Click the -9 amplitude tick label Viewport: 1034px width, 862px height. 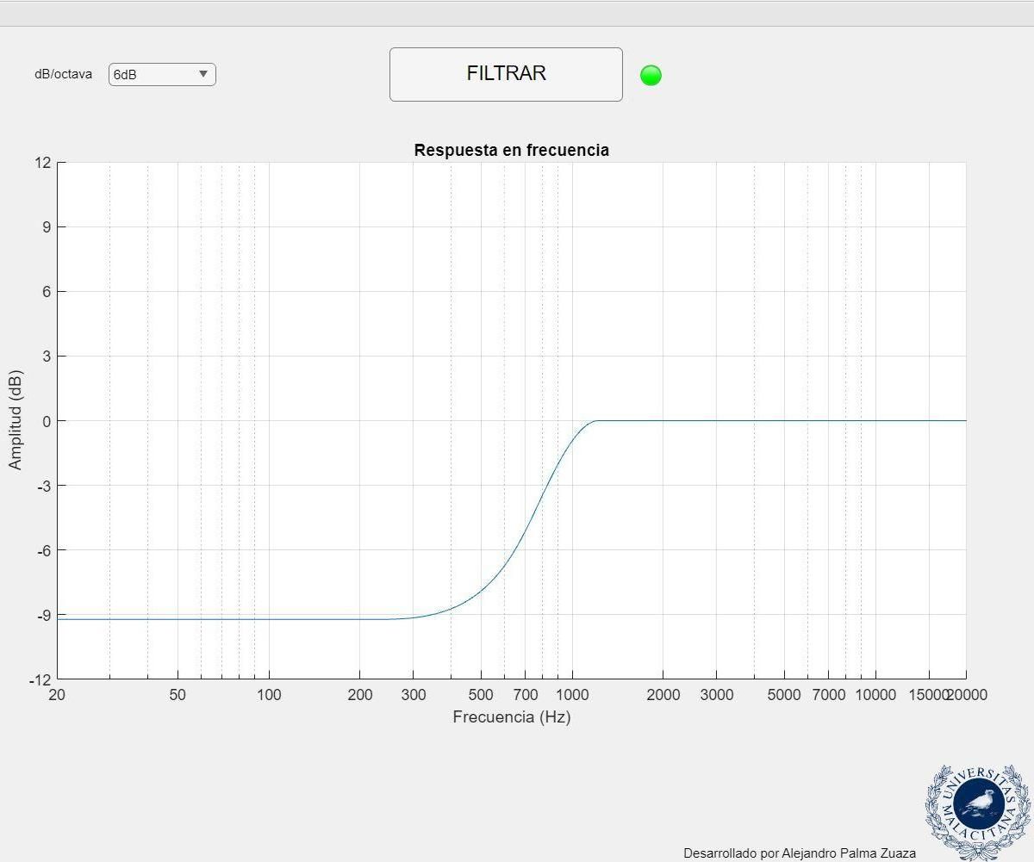[x=44, y=615]
